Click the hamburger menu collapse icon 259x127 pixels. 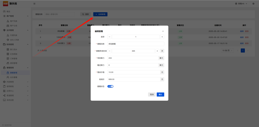[34, 4]
